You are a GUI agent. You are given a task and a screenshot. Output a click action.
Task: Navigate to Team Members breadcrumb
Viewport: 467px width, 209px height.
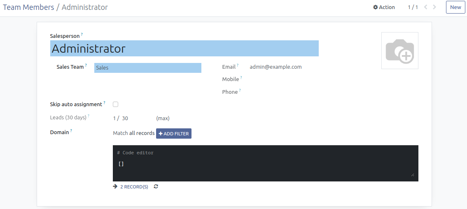(x=28, y=7)
